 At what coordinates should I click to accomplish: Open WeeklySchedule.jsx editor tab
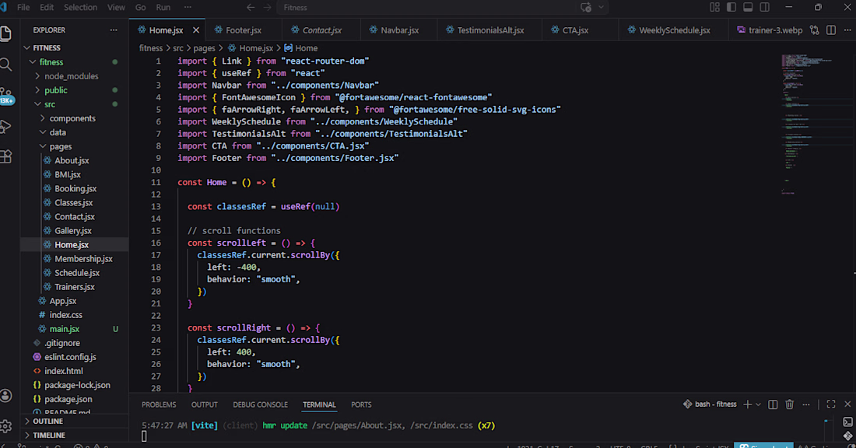674,30
